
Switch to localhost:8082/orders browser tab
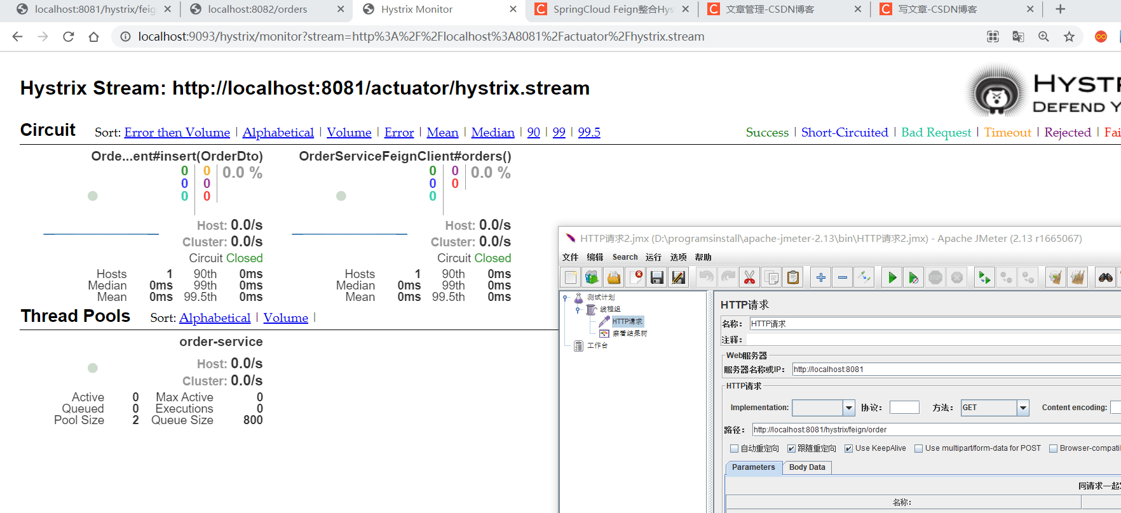pos(257,10)
